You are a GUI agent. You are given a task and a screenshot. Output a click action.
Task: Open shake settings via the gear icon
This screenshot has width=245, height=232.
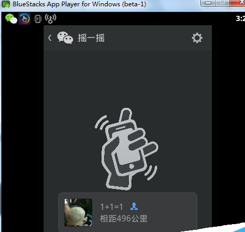[x=197, y=38]
